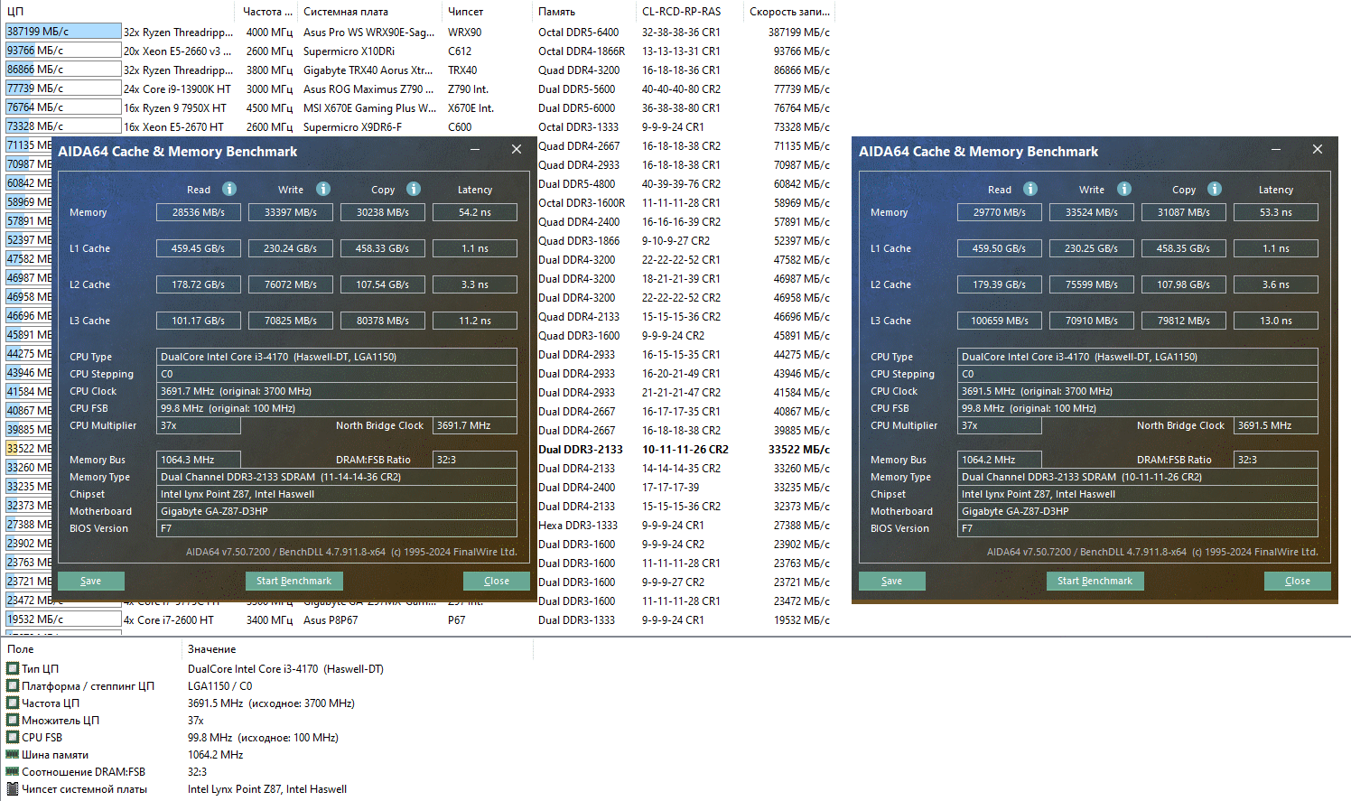Click the Read info icon in the 28536 MB/s benchmark window
This screenshot has height=801, width=1351.
(x=229, y=189)
